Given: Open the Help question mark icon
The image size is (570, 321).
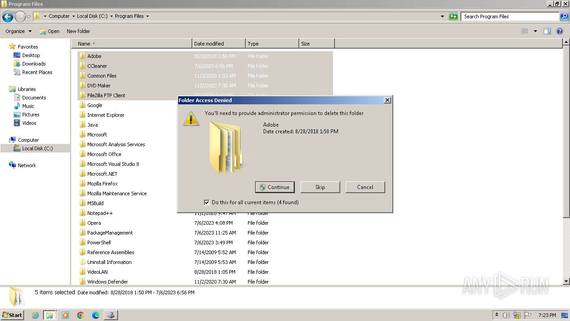Looking at the screenshot, I should coord(560,31).
